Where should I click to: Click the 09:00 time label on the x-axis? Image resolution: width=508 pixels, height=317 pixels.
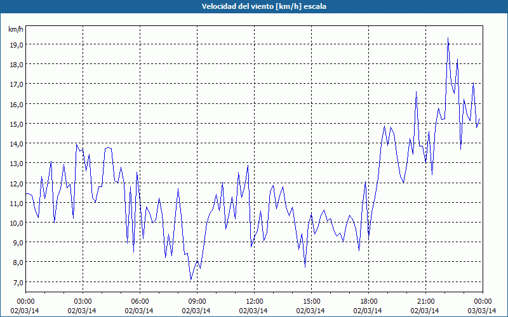click(x=197, y=302)
